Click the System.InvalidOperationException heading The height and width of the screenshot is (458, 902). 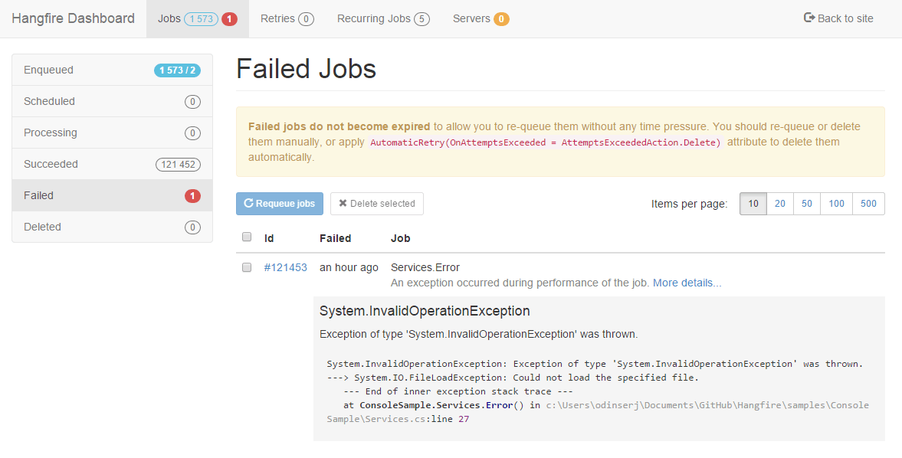[425, 311]
